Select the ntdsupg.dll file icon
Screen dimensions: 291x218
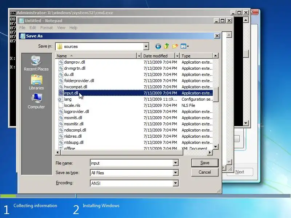pos(61,142)
